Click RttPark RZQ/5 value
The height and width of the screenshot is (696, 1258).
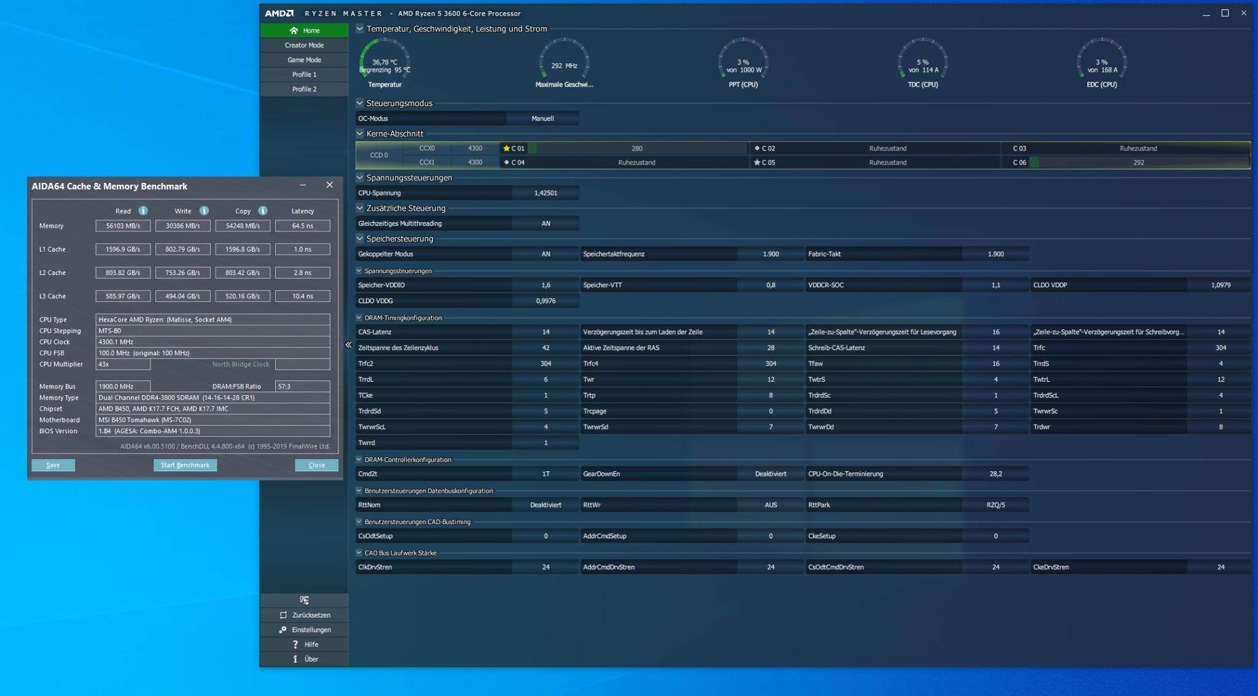996,505
